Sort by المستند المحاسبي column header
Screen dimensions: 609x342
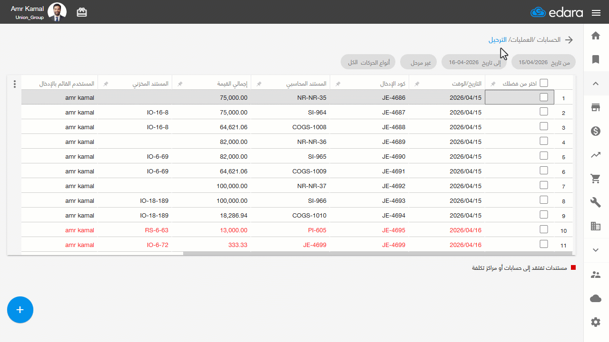306,84
